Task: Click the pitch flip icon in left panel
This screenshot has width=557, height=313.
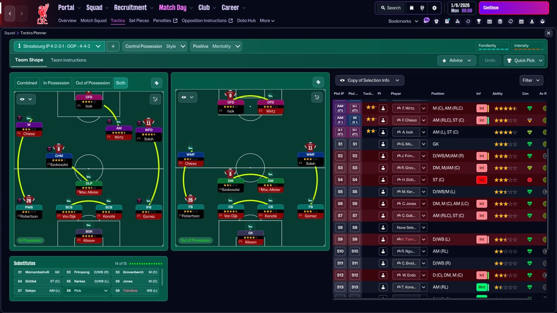Action: click(157, 83)
